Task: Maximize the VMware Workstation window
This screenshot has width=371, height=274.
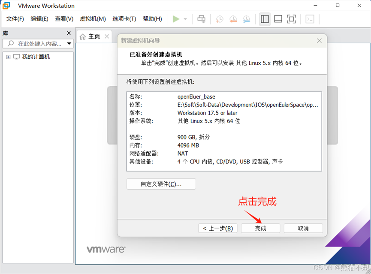Action: (338, 6)
